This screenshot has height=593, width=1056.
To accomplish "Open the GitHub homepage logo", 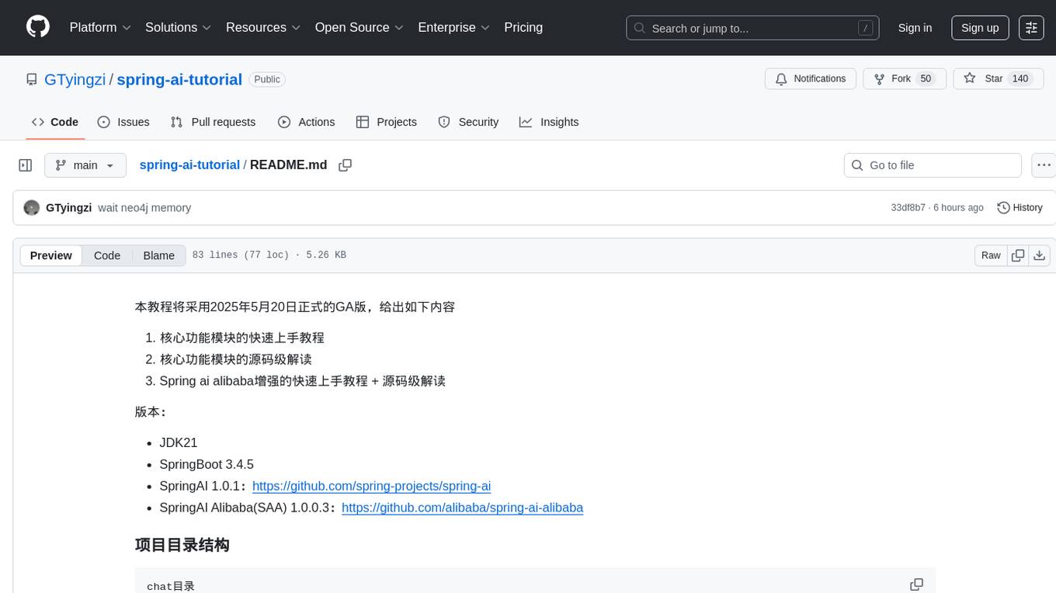I will tap(38, 27).
